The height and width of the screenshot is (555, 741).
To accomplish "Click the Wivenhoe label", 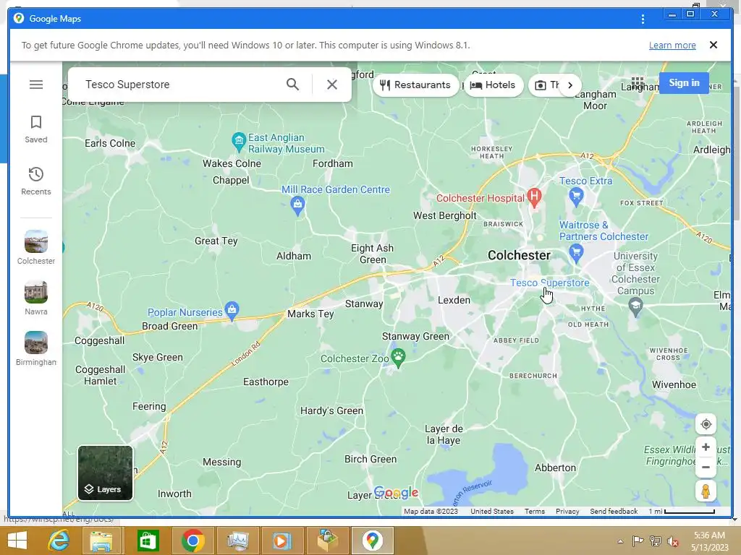I will (674, 384).
